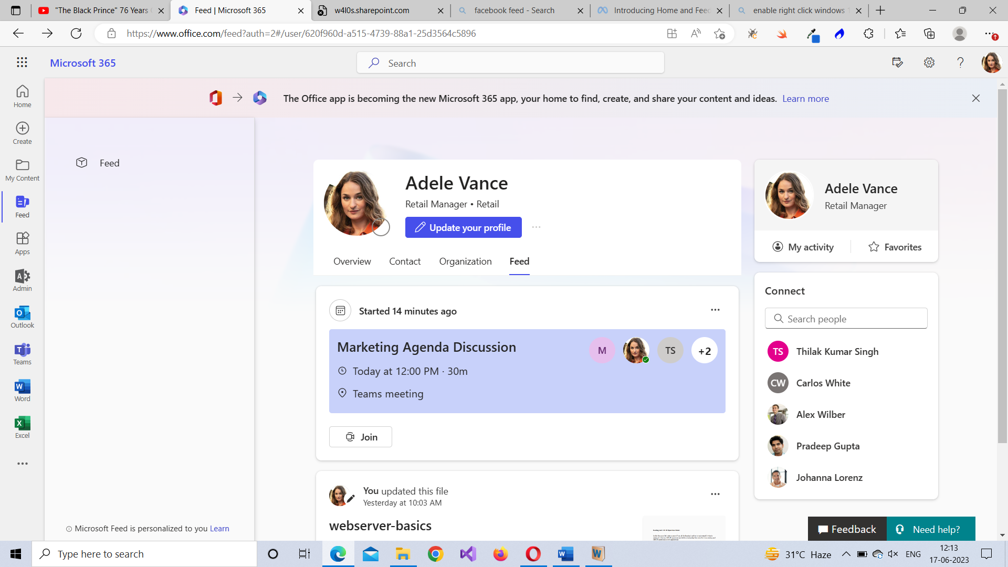The width and height of the screenshot is (1008, 567).
Task: Open Favorites in the profile card
Action: 895,247
